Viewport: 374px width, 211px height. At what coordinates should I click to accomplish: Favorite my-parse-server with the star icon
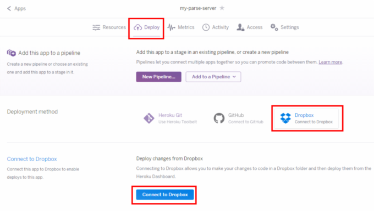[x=222, y=8]
